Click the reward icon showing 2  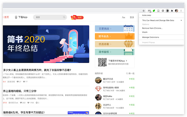tap(37, 103)
